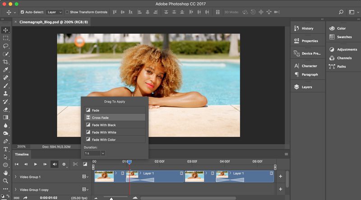Open the Auto-Select Layer dropdown
The height and width of the screenshot is (200, 361).
coord(54,12)
